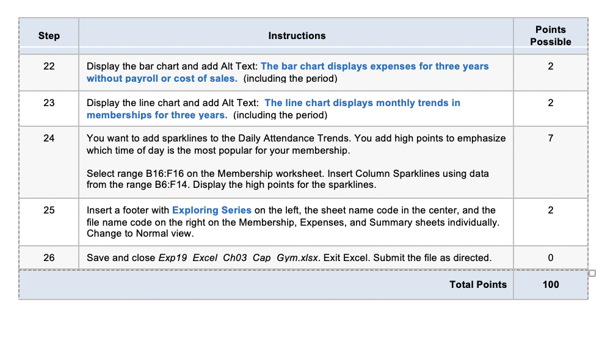Click the blue bar chart Alt Text sentence
Image resolution: width=613 pixels, height=344 pixels.
pos(288,72)
